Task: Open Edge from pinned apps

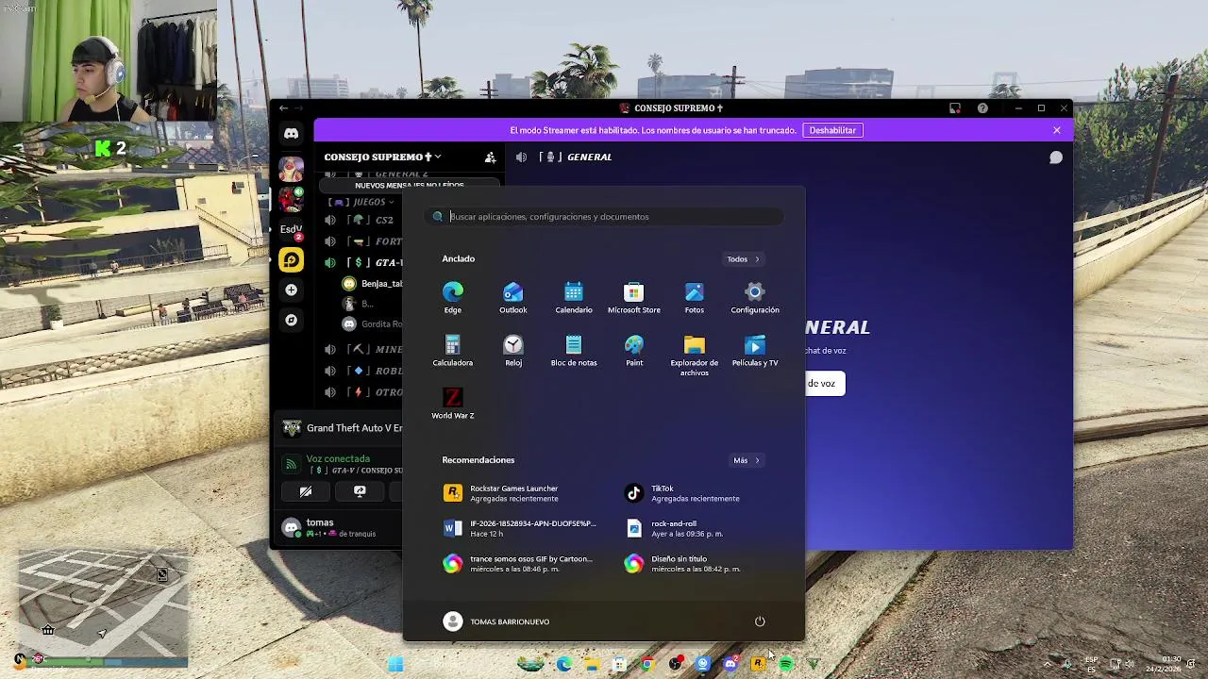Action: coord(453,297)
